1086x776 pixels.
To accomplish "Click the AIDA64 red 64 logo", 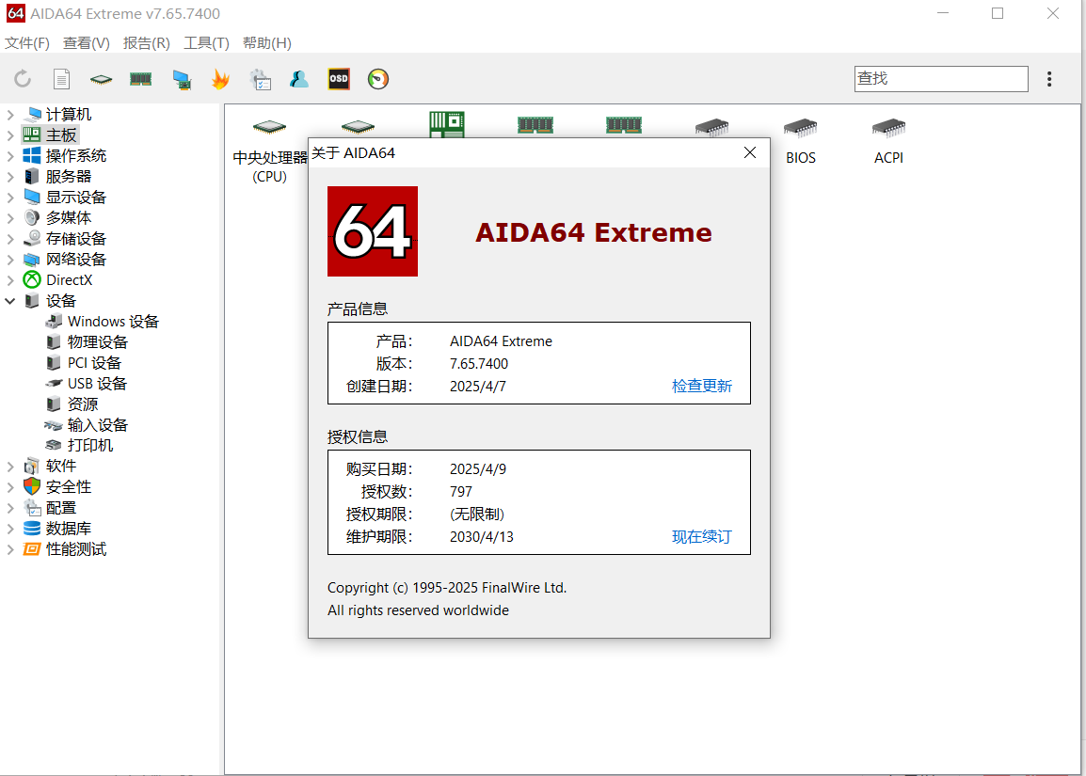I will (373, 231).
